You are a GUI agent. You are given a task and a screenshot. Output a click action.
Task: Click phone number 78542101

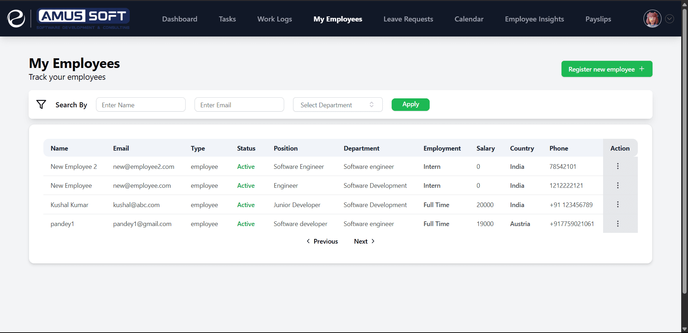563,167
